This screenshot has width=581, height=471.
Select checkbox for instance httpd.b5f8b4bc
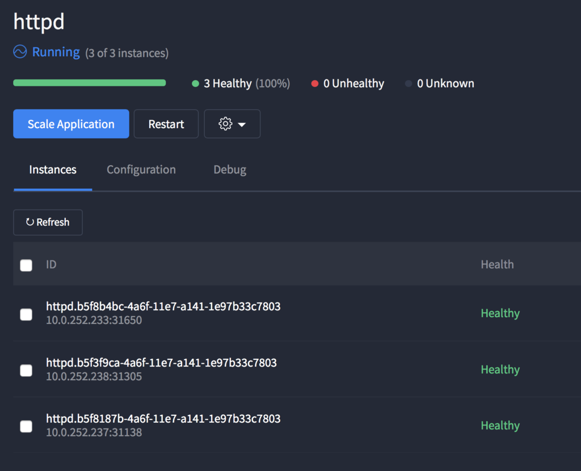[26, 314]
